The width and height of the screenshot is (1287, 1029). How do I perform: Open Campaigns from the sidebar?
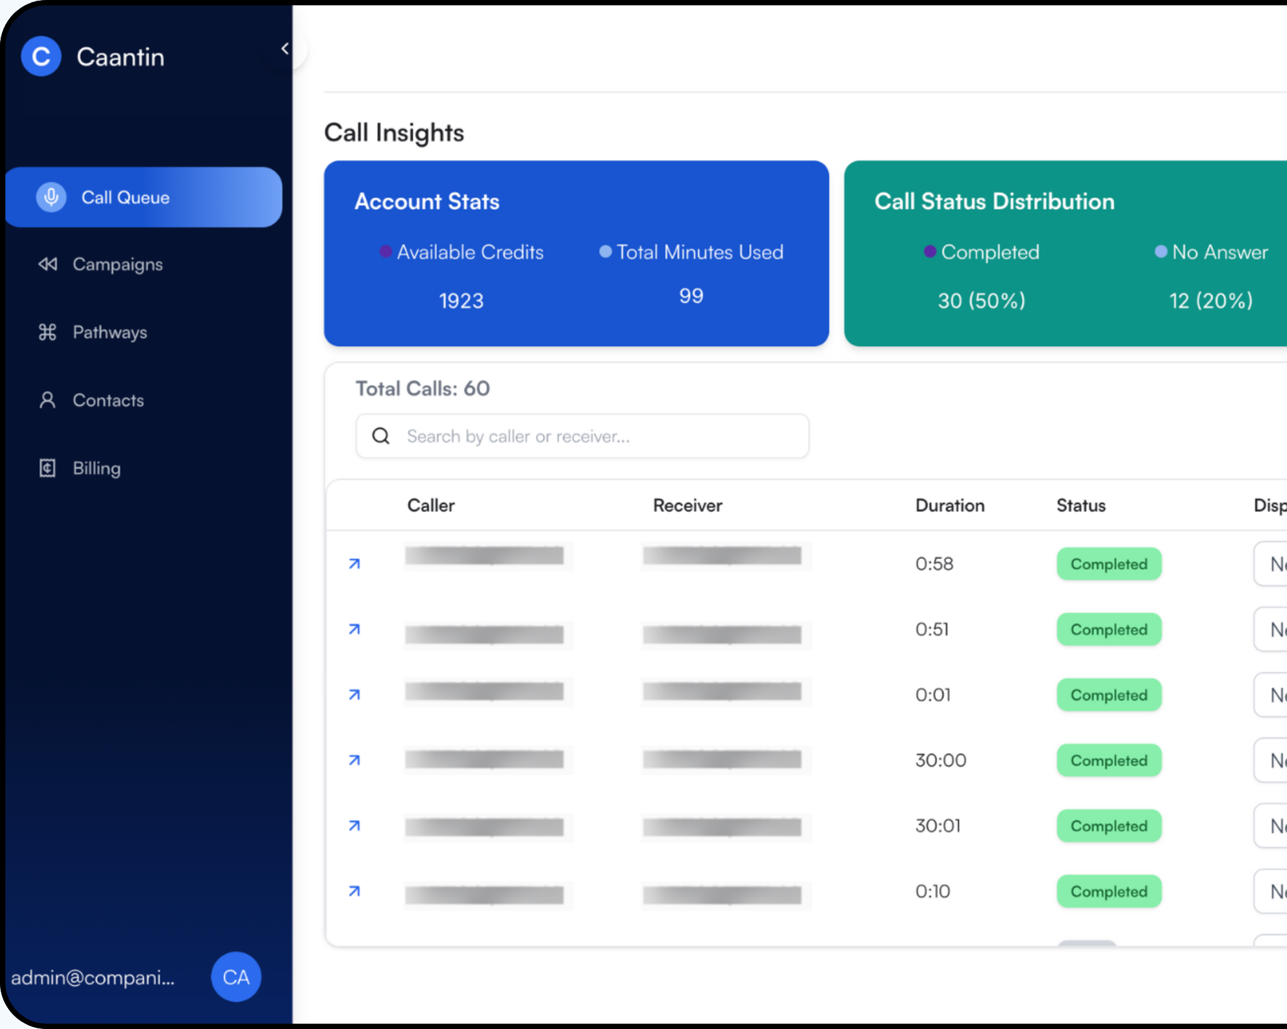point(117,264)
